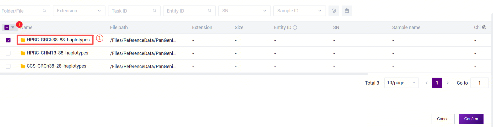Viewport: 493px width, 127px height.
Task: Open the CCS-GRCh38-28-haplotypes folder
Action: 56,66
